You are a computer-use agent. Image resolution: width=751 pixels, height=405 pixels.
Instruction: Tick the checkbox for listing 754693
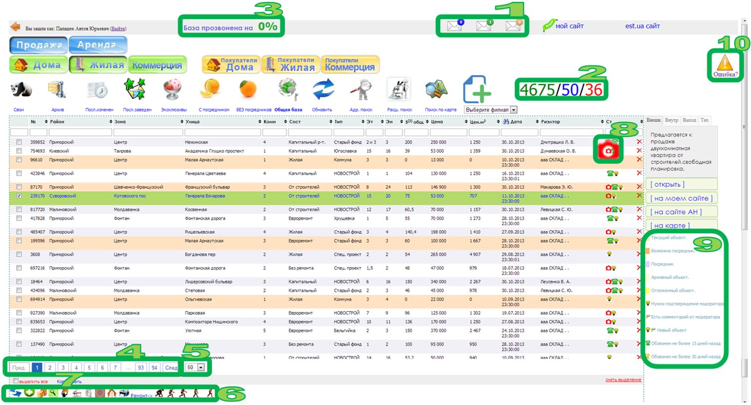[19, 151]
